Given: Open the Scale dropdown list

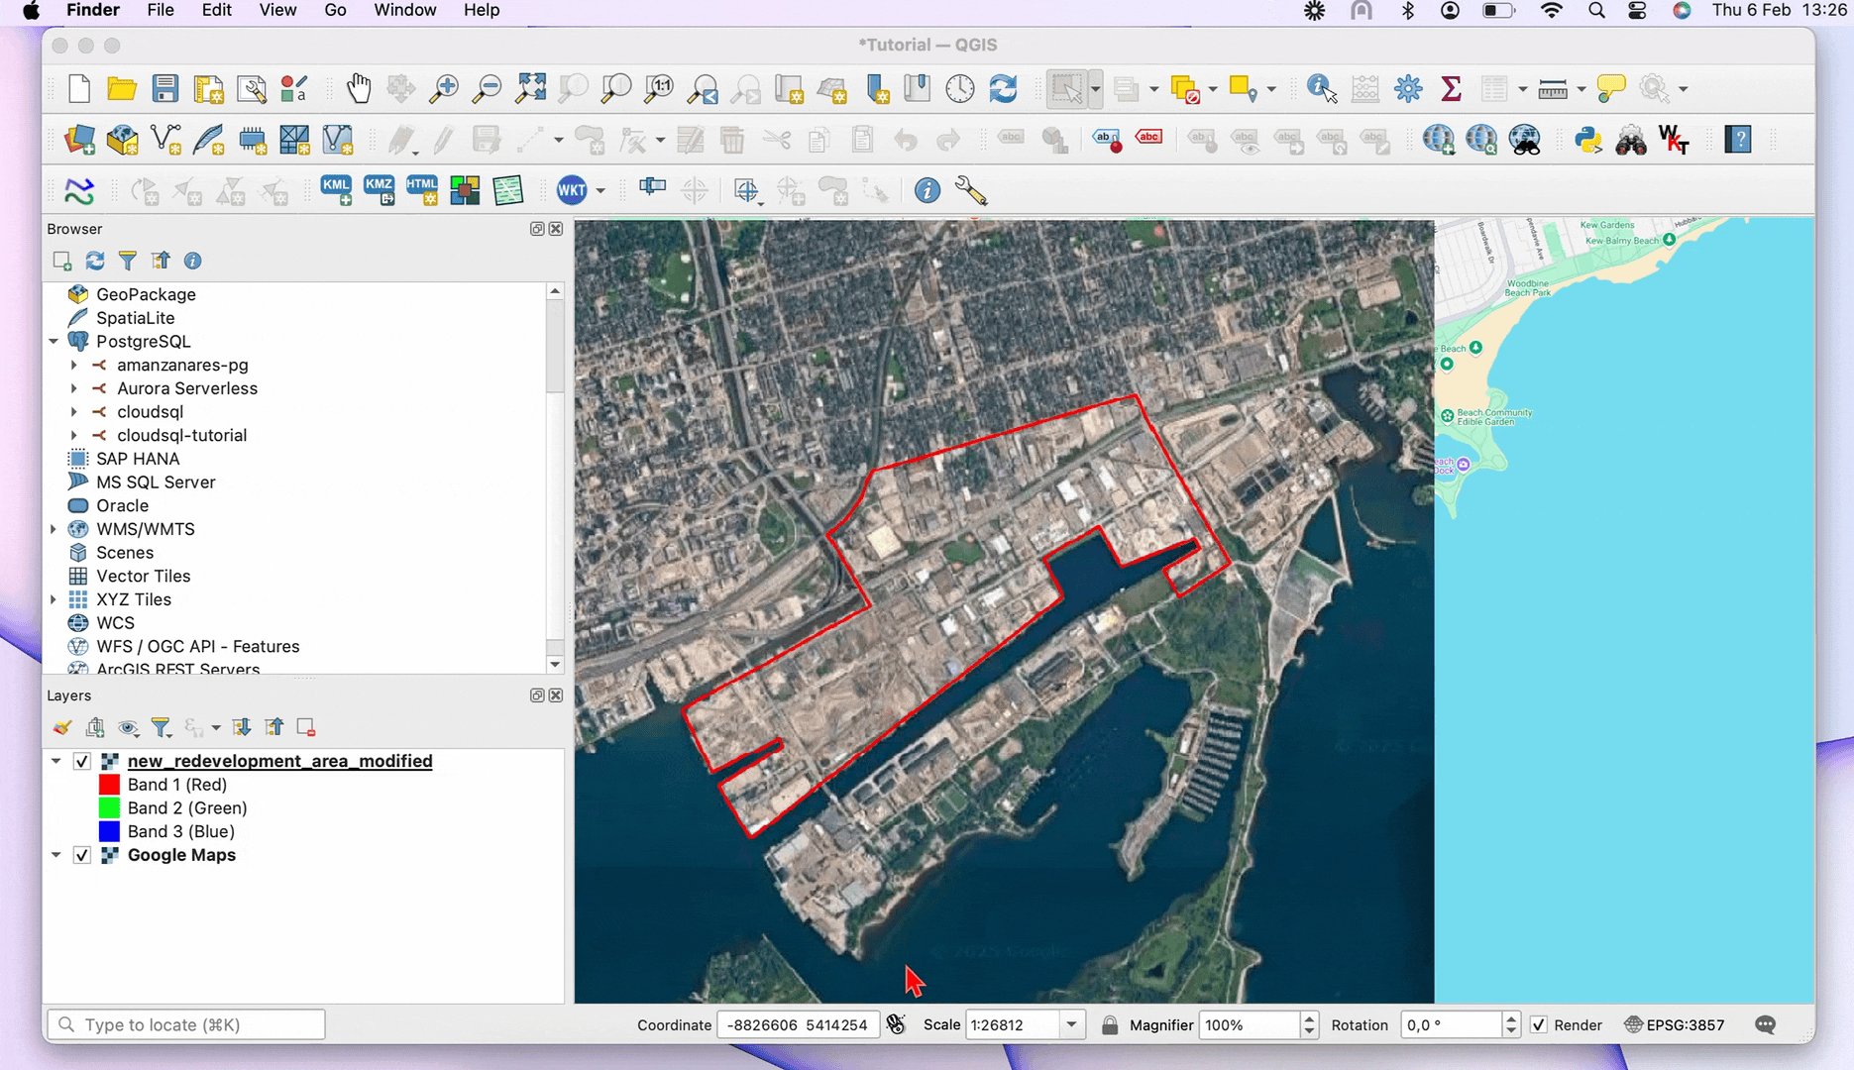Looking at the screenshot, I should point(1071,1024).
